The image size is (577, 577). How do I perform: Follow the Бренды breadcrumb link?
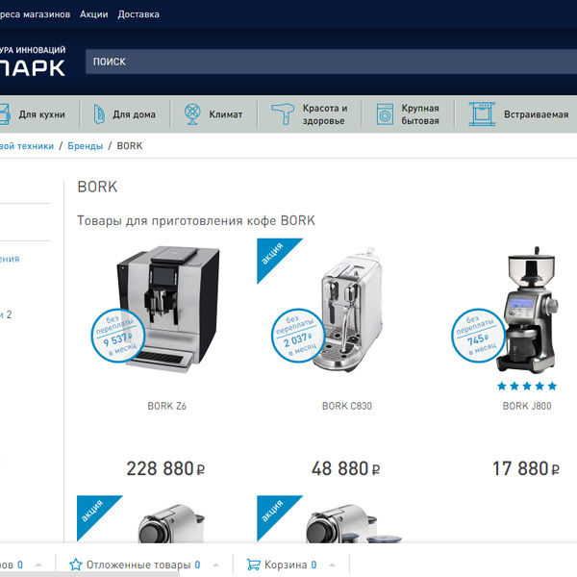click(86, 146)
